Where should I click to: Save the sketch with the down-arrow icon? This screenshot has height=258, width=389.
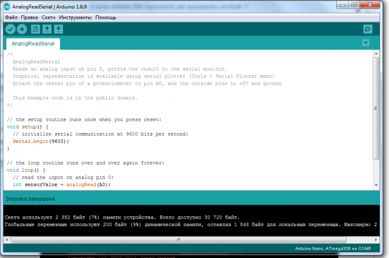click(58, 29)
